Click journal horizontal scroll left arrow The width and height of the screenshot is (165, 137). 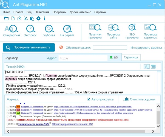coord(8,131)
